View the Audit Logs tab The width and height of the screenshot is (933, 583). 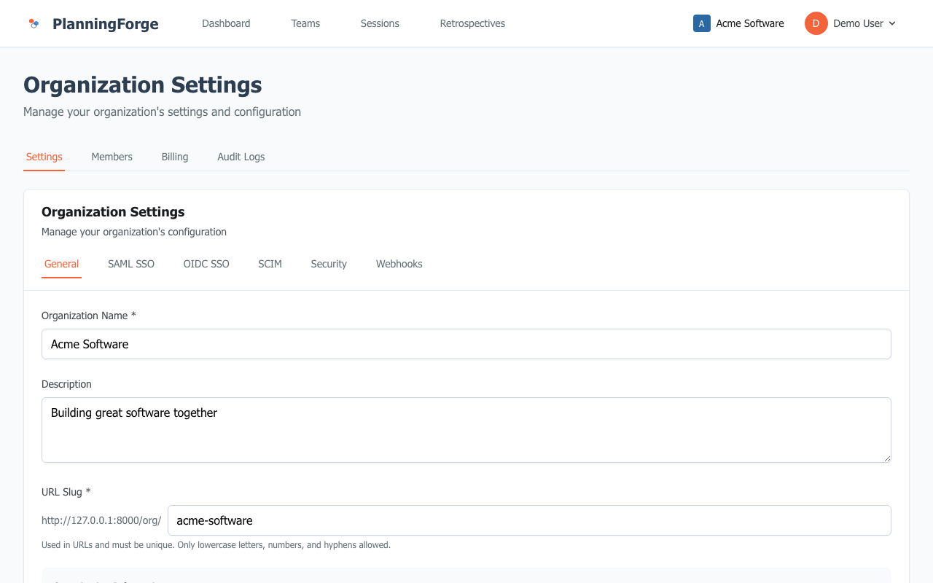241,157
